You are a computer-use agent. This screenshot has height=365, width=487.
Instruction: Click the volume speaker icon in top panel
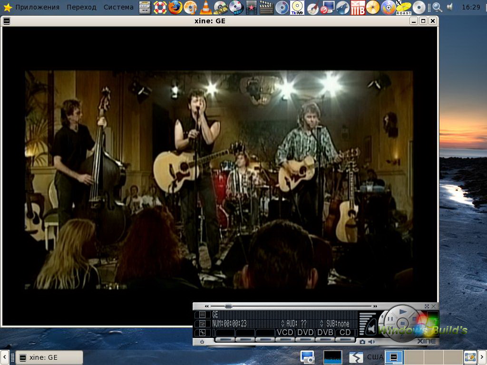(450, 7)
